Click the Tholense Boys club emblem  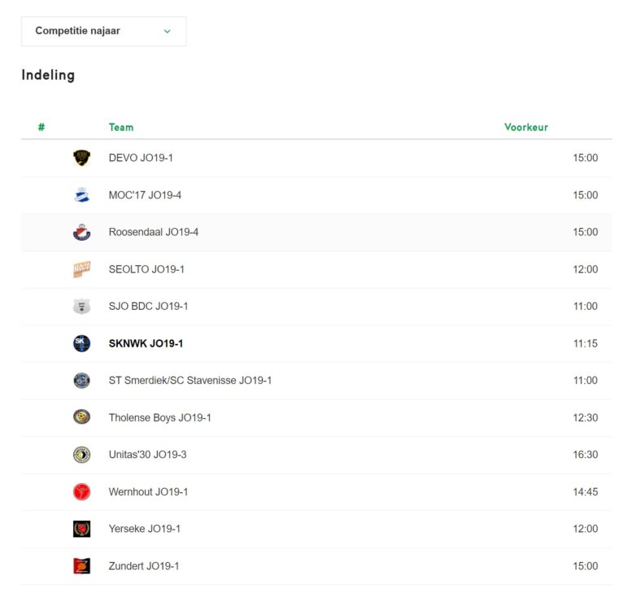click(x=81, y=417)
